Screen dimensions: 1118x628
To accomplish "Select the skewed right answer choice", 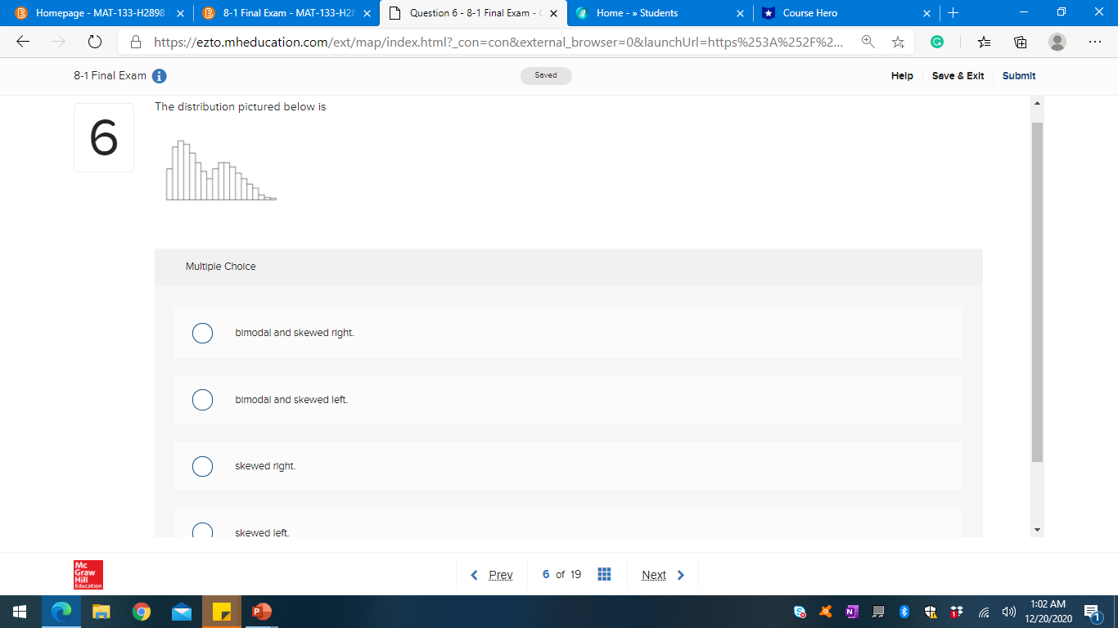I will pos(202,466).
